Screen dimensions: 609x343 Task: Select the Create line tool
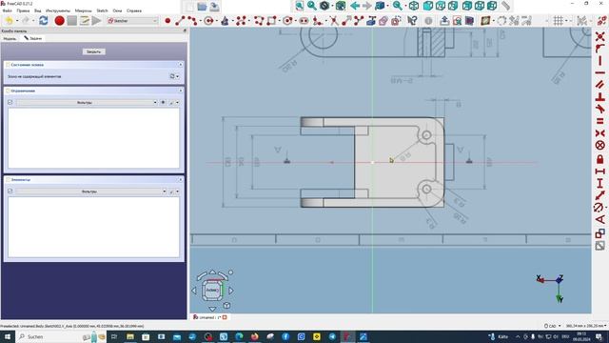point(180,21)
